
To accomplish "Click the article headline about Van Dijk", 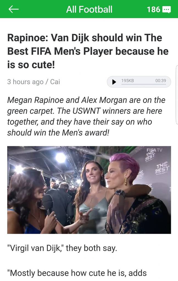I will click(88, 51).
